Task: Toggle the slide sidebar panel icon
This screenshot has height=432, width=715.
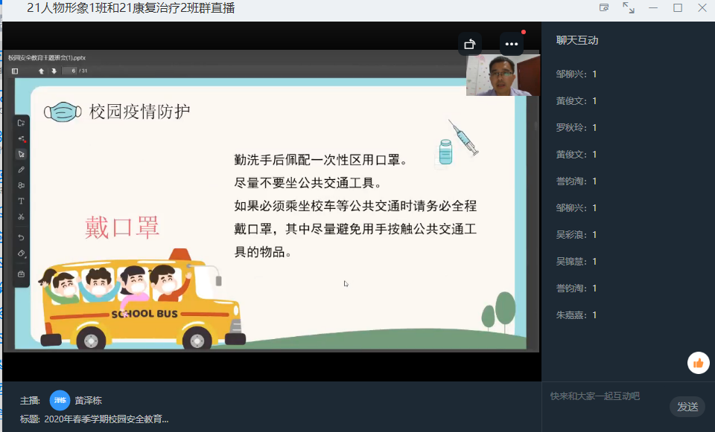Action: (15, 71)
